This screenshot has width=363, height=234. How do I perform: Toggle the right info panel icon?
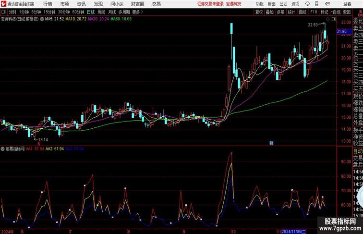pyautogui.click(x=334, y=19)
